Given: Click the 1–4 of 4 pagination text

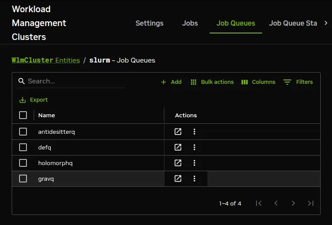Looking at the screenshot, I should [x=230, y=204].
